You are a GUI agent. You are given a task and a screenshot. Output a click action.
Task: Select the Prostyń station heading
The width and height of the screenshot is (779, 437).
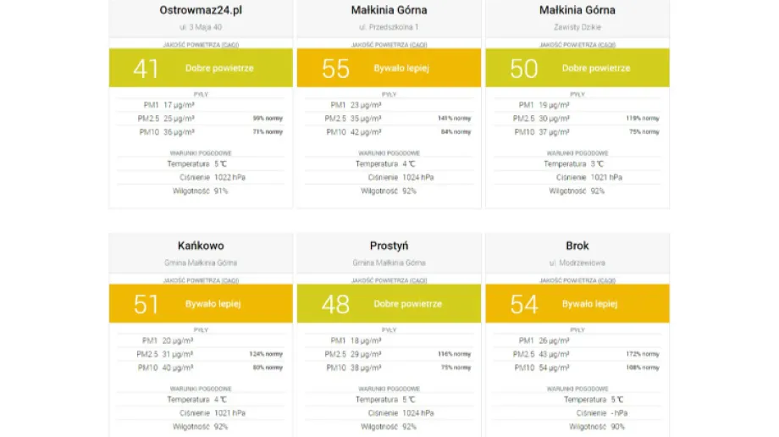click(389, 246)
